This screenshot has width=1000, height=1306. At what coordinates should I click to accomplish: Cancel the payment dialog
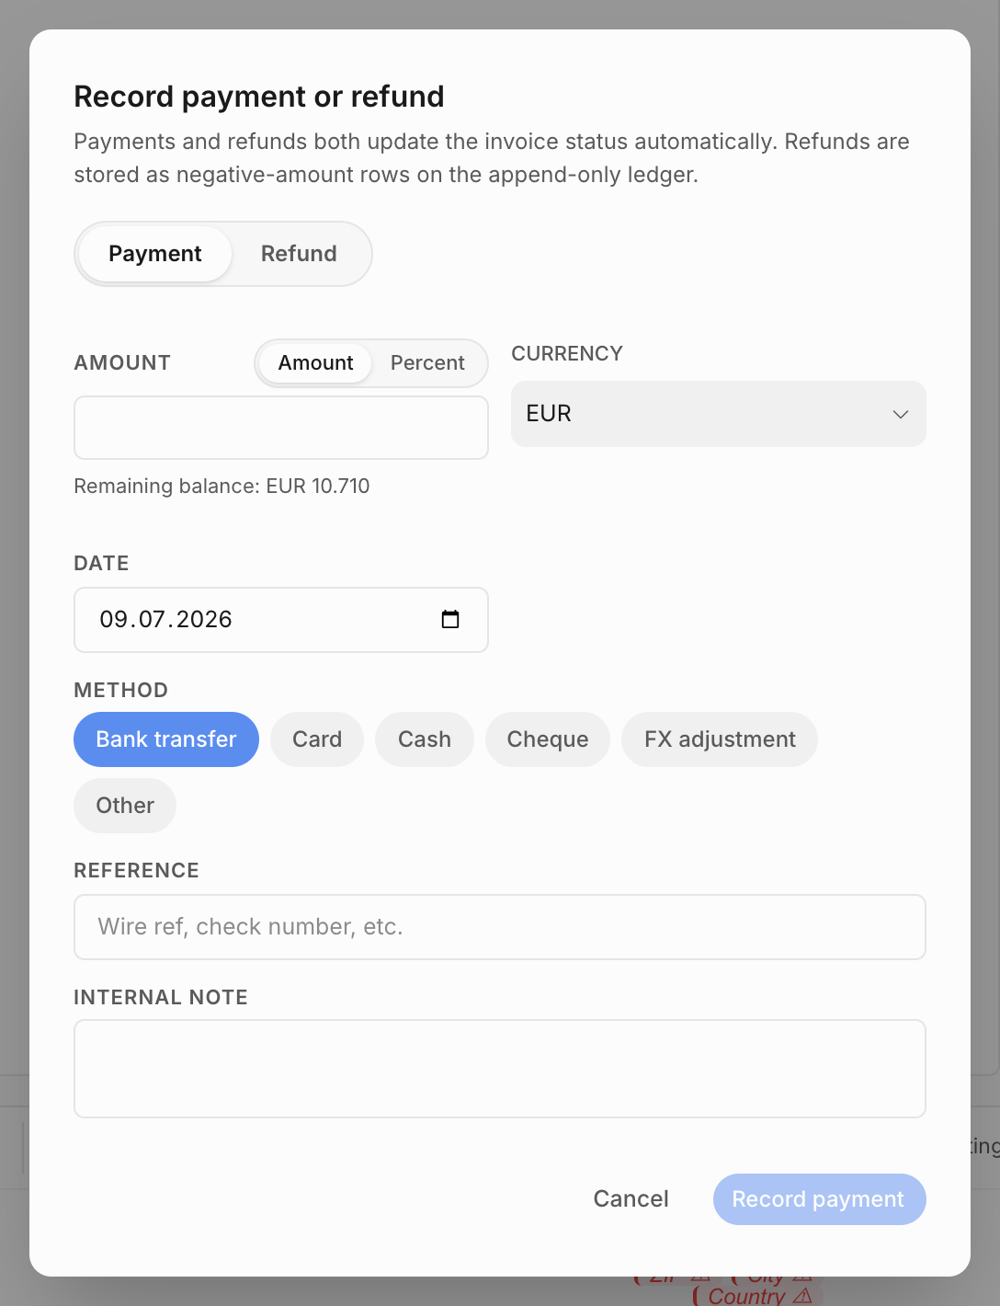(631, 1199)
